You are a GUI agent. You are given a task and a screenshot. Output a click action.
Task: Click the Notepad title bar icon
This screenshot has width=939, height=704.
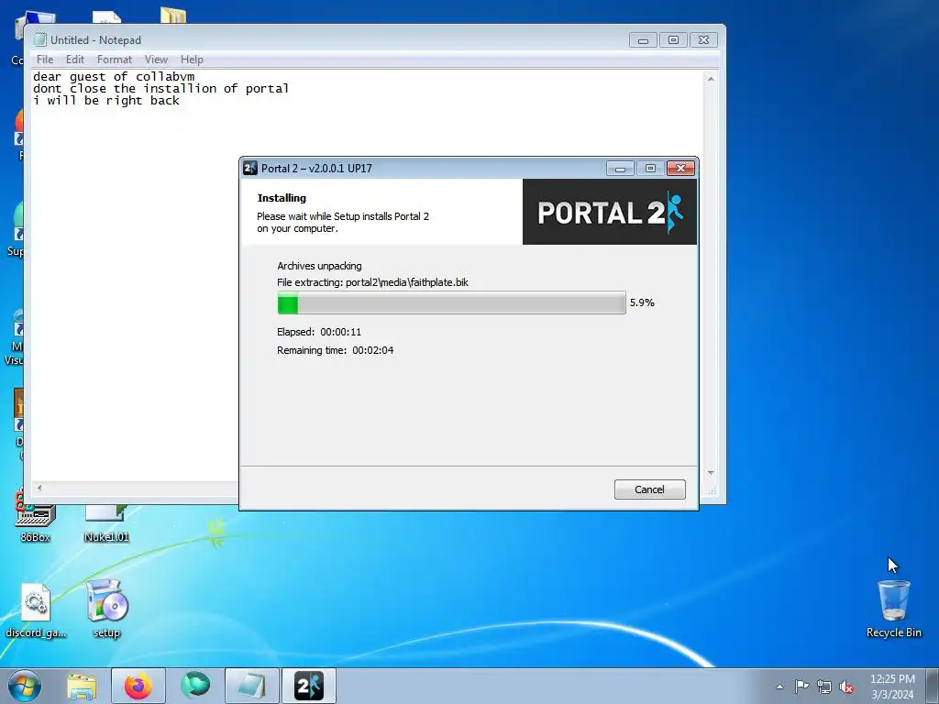[x=39, y=39]
